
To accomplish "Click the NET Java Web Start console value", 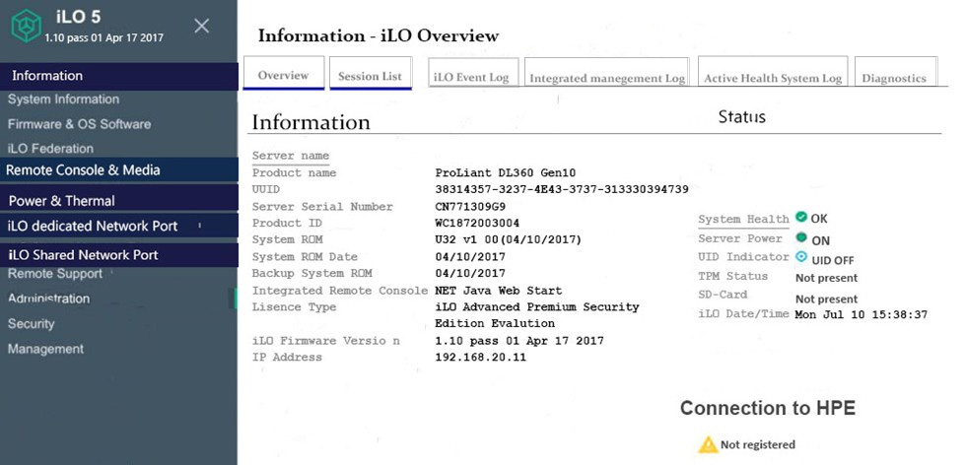I will 499,290.
